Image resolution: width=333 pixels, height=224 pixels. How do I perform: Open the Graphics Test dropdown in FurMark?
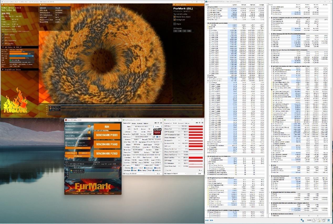pyautogui.click(x=89, y=126)
